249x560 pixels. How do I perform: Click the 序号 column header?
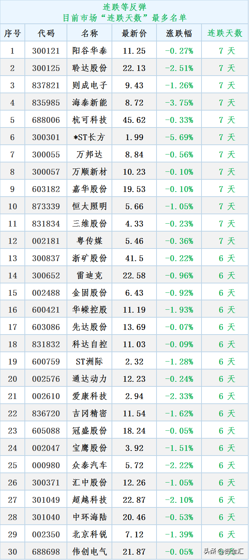click(x=13, y=33)
